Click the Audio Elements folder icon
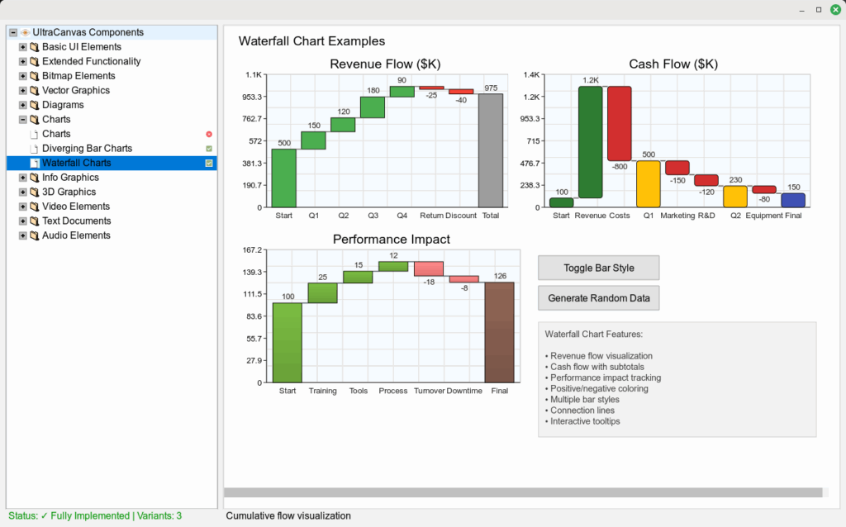This screenshot has width=846, height=527. pos(34,235)
